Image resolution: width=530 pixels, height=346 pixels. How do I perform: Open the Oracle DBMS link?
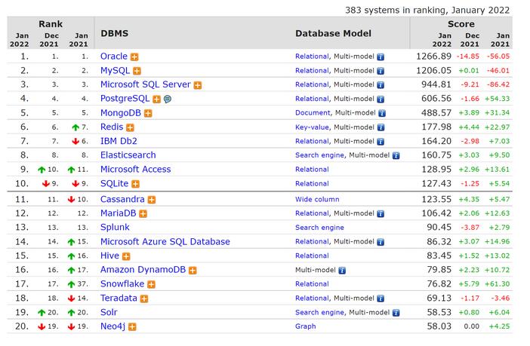(x=114, y=57)
